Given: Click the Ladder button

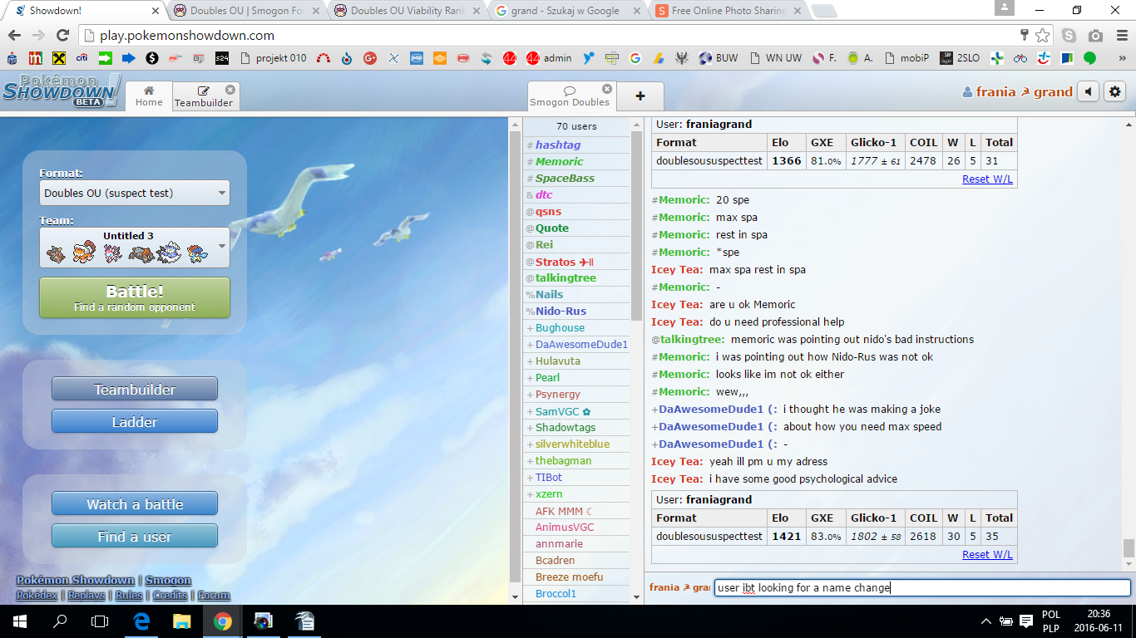Looking at the screenshot, I should click(135, 421).
